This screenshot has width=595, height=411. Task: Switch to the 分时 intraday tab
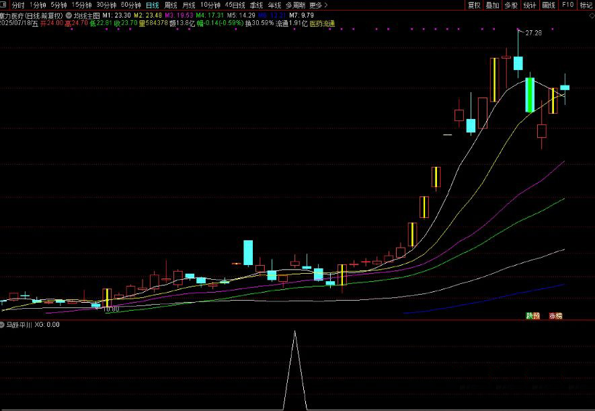[18, 5]
